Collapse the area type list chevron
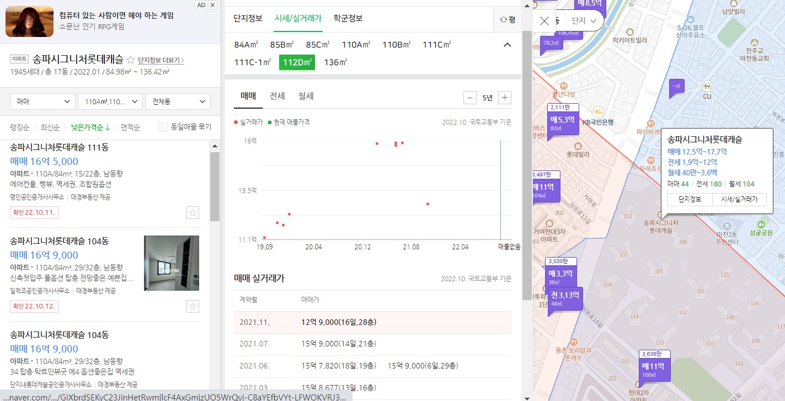 [x=508, y=45]
